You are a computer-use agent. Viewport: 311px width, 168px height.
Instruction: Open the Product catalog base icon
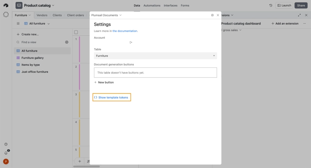(x=19, y=5)
